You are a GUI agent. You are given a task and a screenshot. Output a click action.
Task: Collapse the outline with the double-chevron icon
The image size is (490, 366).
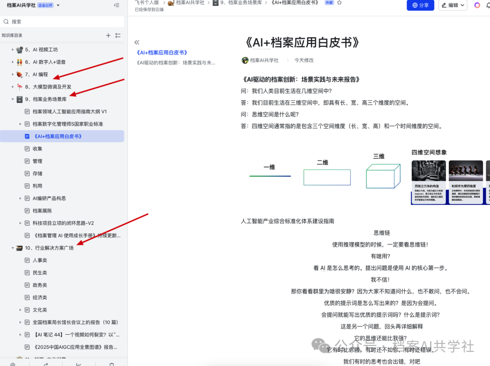pos(137,42)
